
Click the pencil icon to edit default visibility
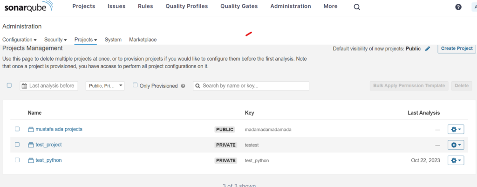(x=428, y=48)
